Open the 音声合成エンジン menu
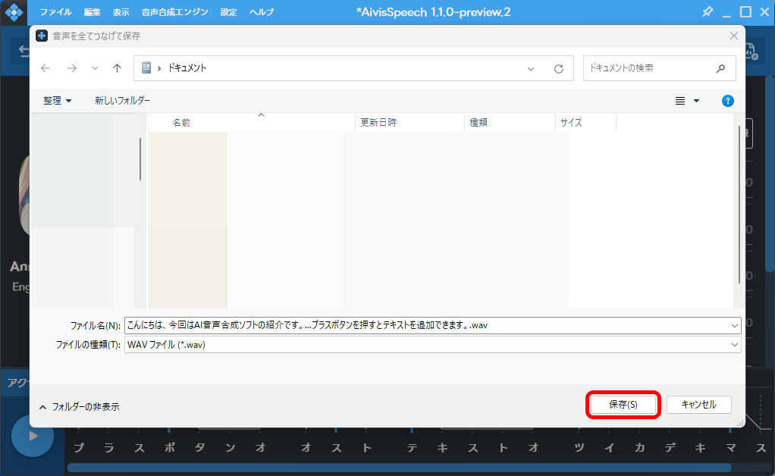Viewport: 775px width, 476px height. click(174, 12)
